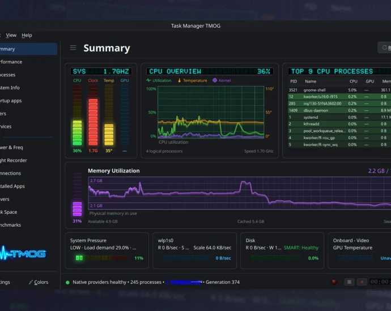Click the System Pressure 11% bar
Screen dimensions: 391x311
[101, 258]
